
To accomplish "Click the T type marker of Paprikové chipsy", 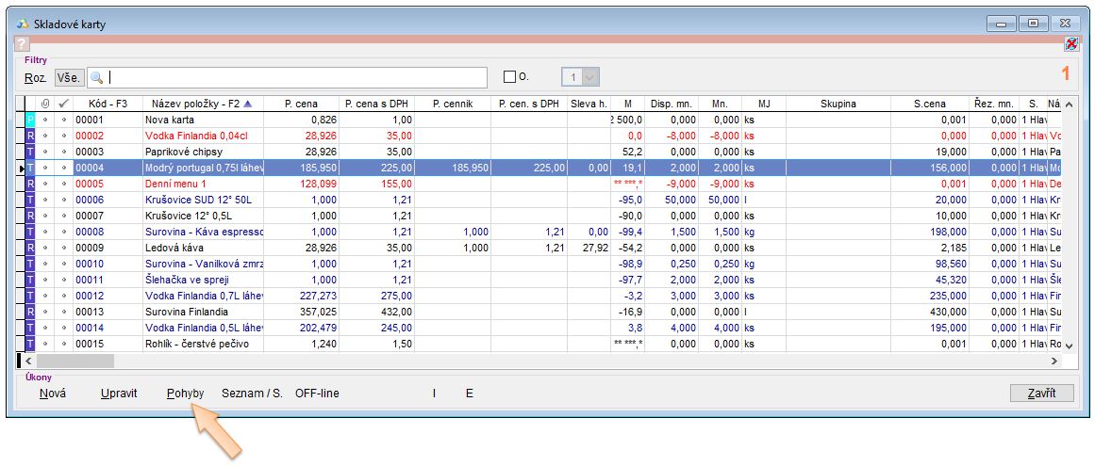I will [x=30, y=152].
